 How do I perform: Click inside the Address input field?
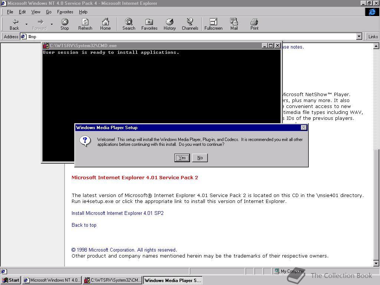click(x=191, y=37)
